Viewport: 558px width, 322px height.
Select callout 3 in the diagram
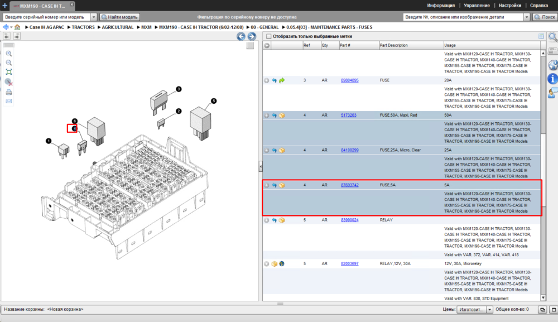[179, 89]
